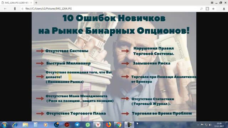228x128 pixels.
Task: Click the reload icon beside the address
Action: (x=22, y=9)
